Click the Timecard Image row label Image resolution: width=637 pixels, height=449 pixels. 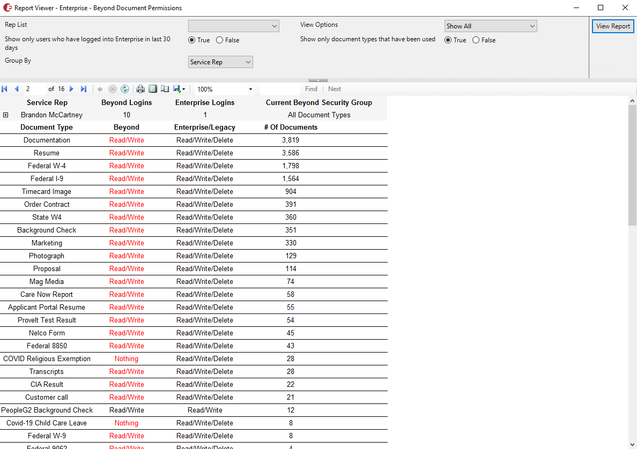pos(46,192)
